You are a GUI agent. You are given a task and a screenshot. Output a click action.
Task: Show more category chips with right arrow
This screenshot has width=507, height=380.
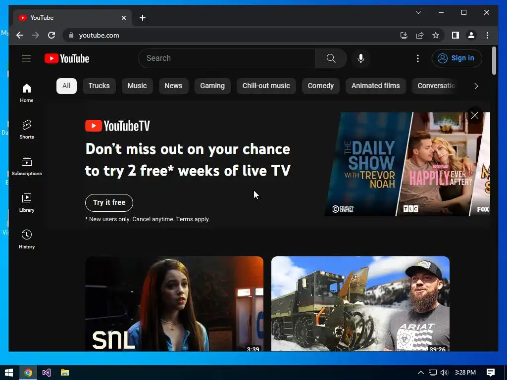point(476,86)
